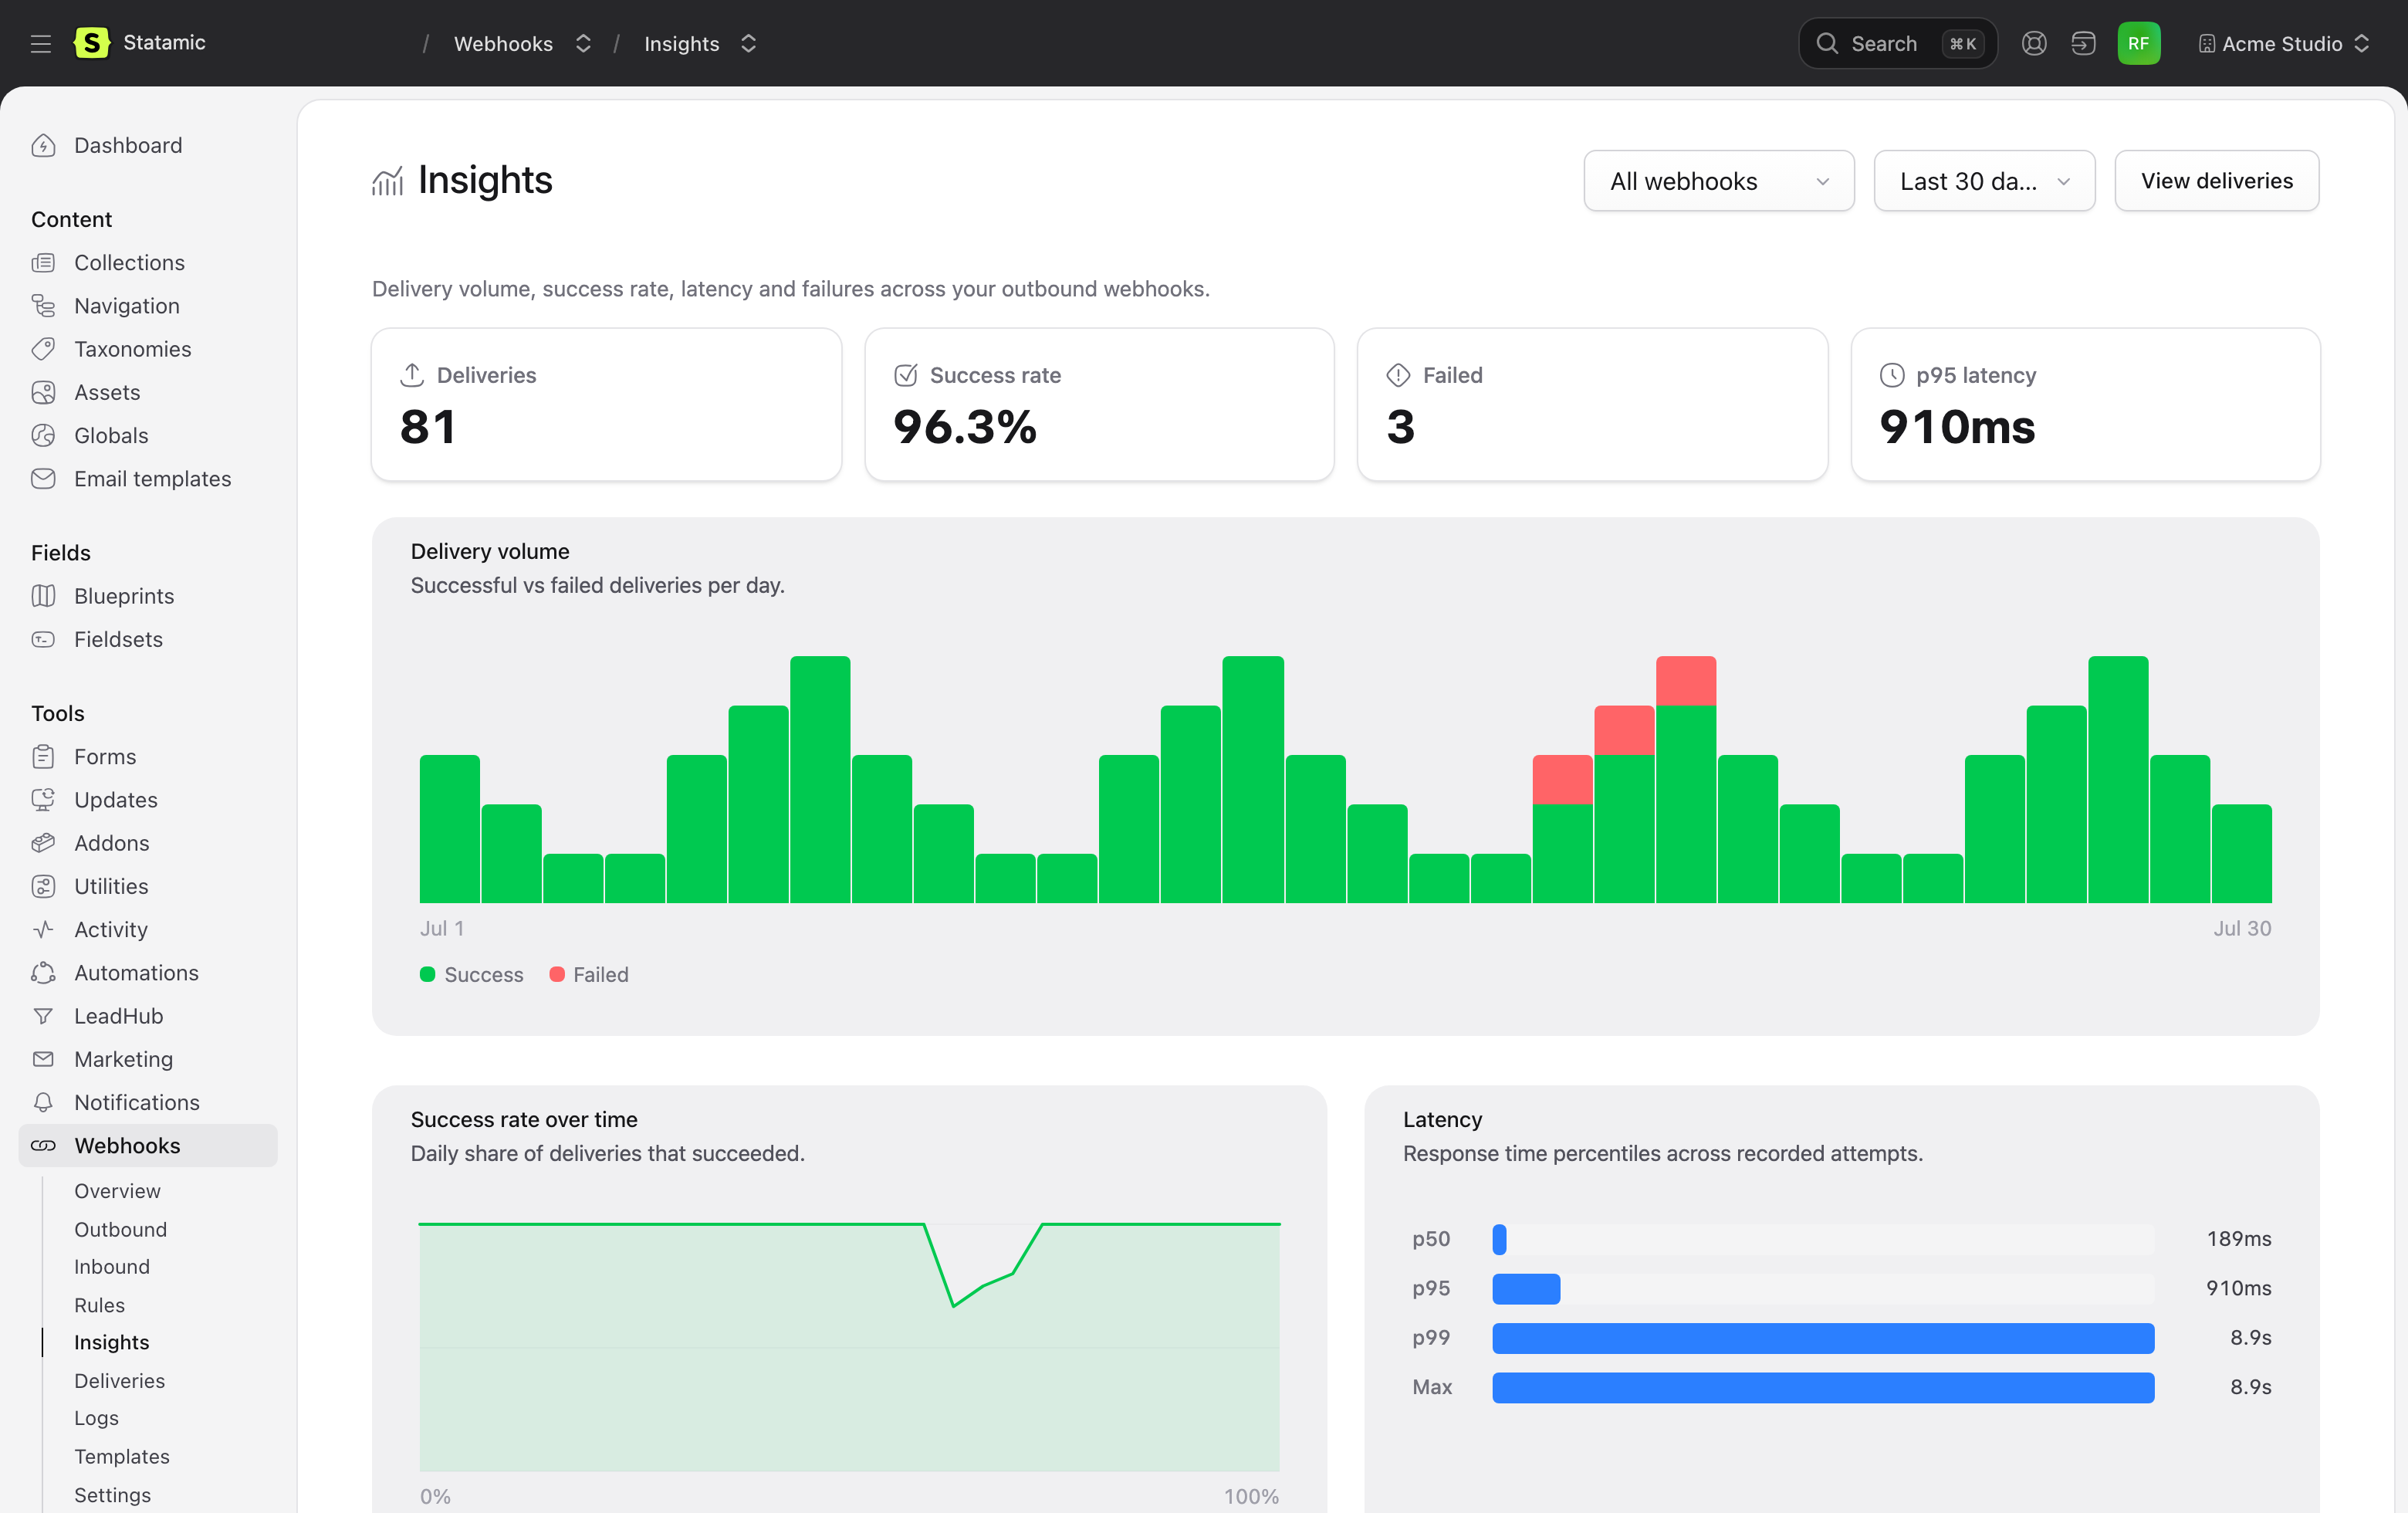Viewport: 2408px width, 1513px height.
Task: Open the Inbound webhooks submenu item
Action: (x=112, y=1266)
